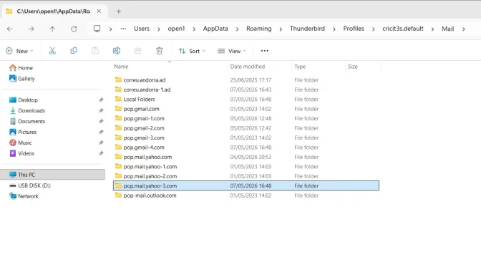Go forward using the Forward arrow

(31, 29)
